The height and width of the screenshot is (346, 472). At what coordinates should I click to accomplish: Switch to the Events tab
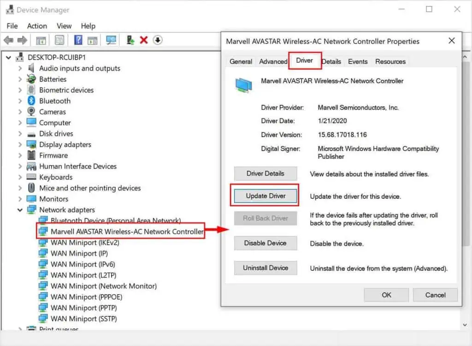tap(358, 61)
